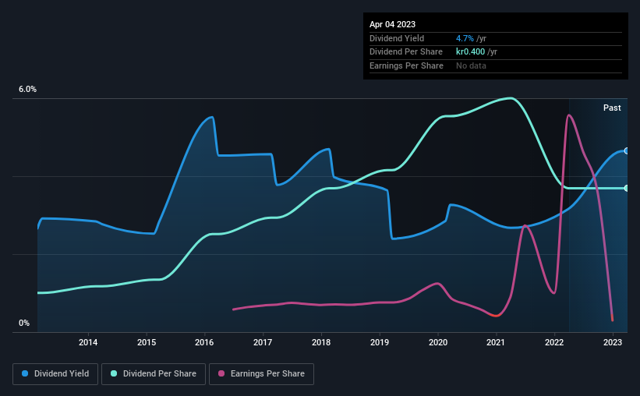Select the 2016 x-axis label
Image resolution: width=640 pixels, height=396 pixels.
click(204, 342)
